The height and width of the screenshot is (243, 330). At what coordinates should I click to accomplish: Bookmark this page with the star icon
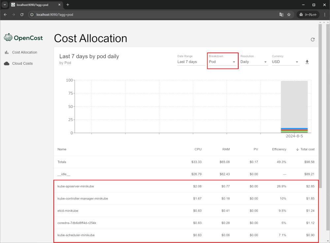tap(289, 15)
